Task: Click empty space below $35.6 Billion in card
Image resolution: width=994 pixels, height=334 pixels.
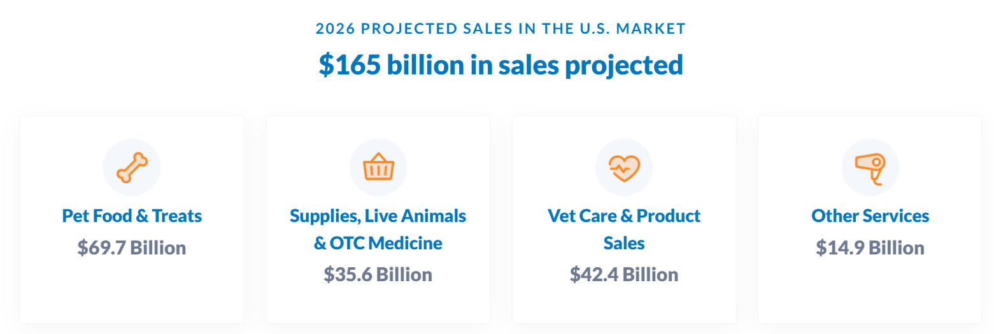Action: (x=378, y=304)
